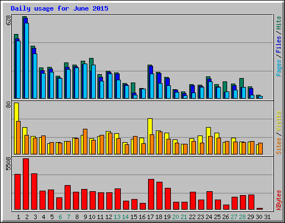Click day 12 on the x-axis
The height and width of the screenshot is (223, 285).
[109, 217]
